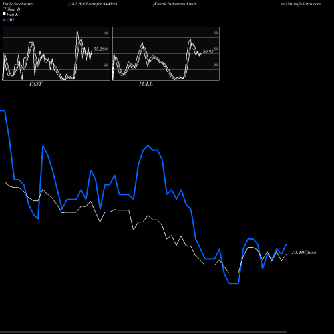This screenshot has width=334, height=334.
Task: Click the 55.28 value in FAST chart
Action: point(99,49)
